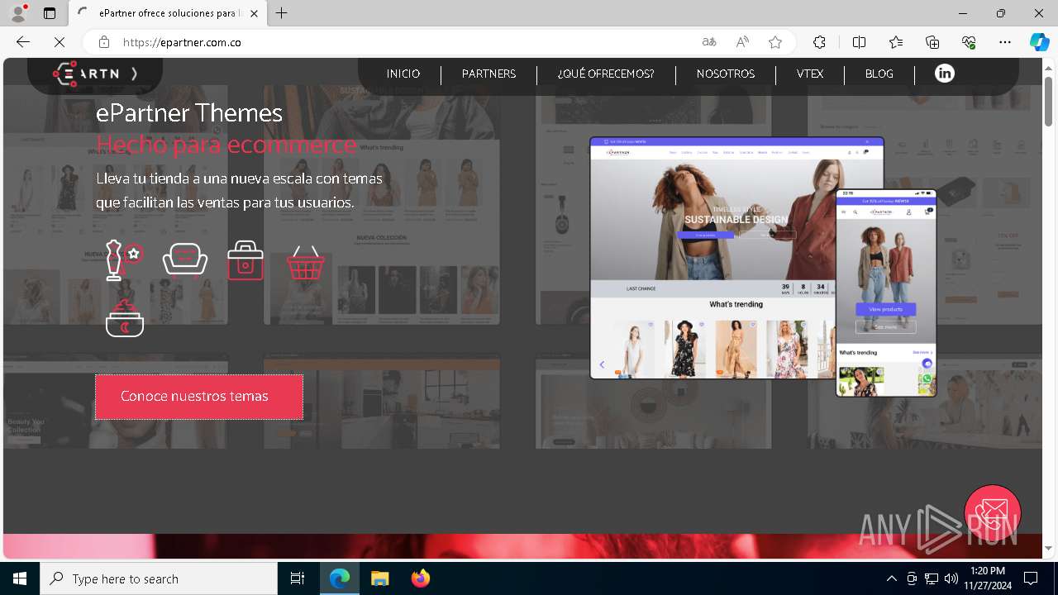Screen dimensions: 1058x595
Task: Toggle split screen view
Action: coord(859,42)
